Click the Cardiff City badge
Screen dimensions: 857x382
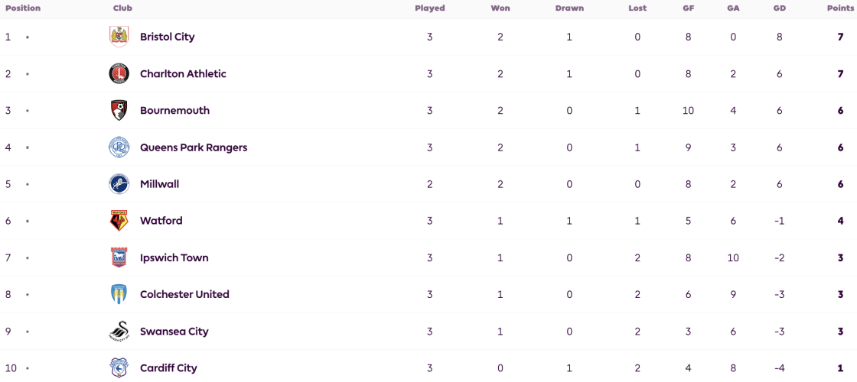pyautogui.click(x=119, y=367)
